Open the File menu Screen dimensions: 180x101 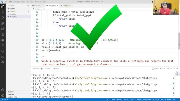6,2
